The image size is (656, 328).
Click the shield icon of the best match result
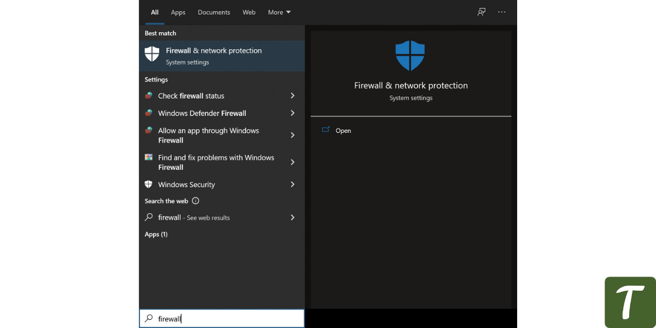coord(152,54)
